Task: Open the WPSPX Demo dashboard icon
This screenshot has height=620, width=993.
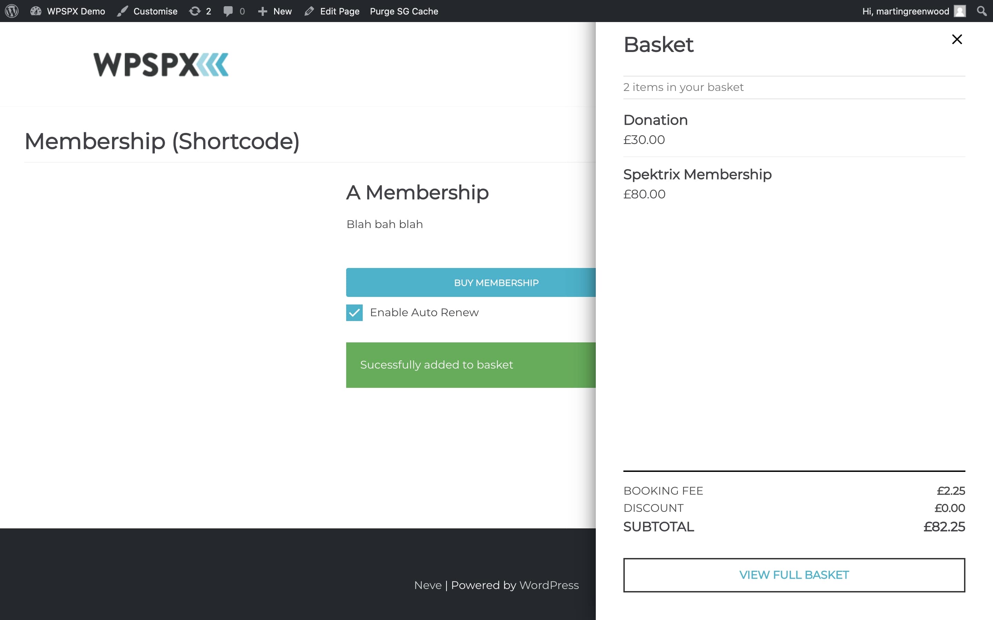Action: tap(36, 11)
